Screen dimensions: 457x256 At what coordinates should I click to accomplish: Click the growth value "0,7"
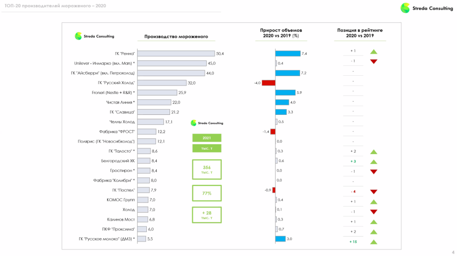pos(281,229)
